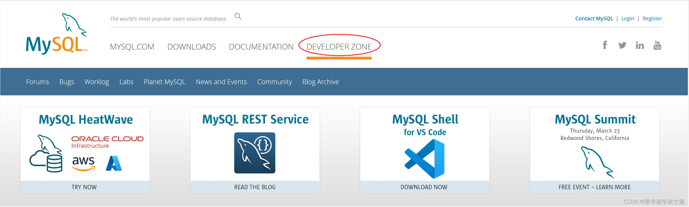Open the Community submenu item
This screenshot has height=207, width=689.
274,82
